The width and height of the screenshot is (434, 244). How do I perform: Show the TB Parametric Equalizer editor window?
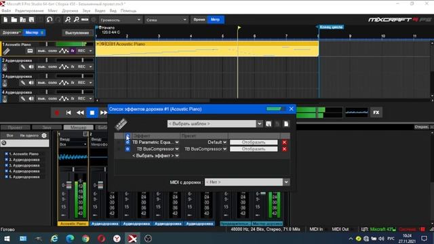pos(254,142)
